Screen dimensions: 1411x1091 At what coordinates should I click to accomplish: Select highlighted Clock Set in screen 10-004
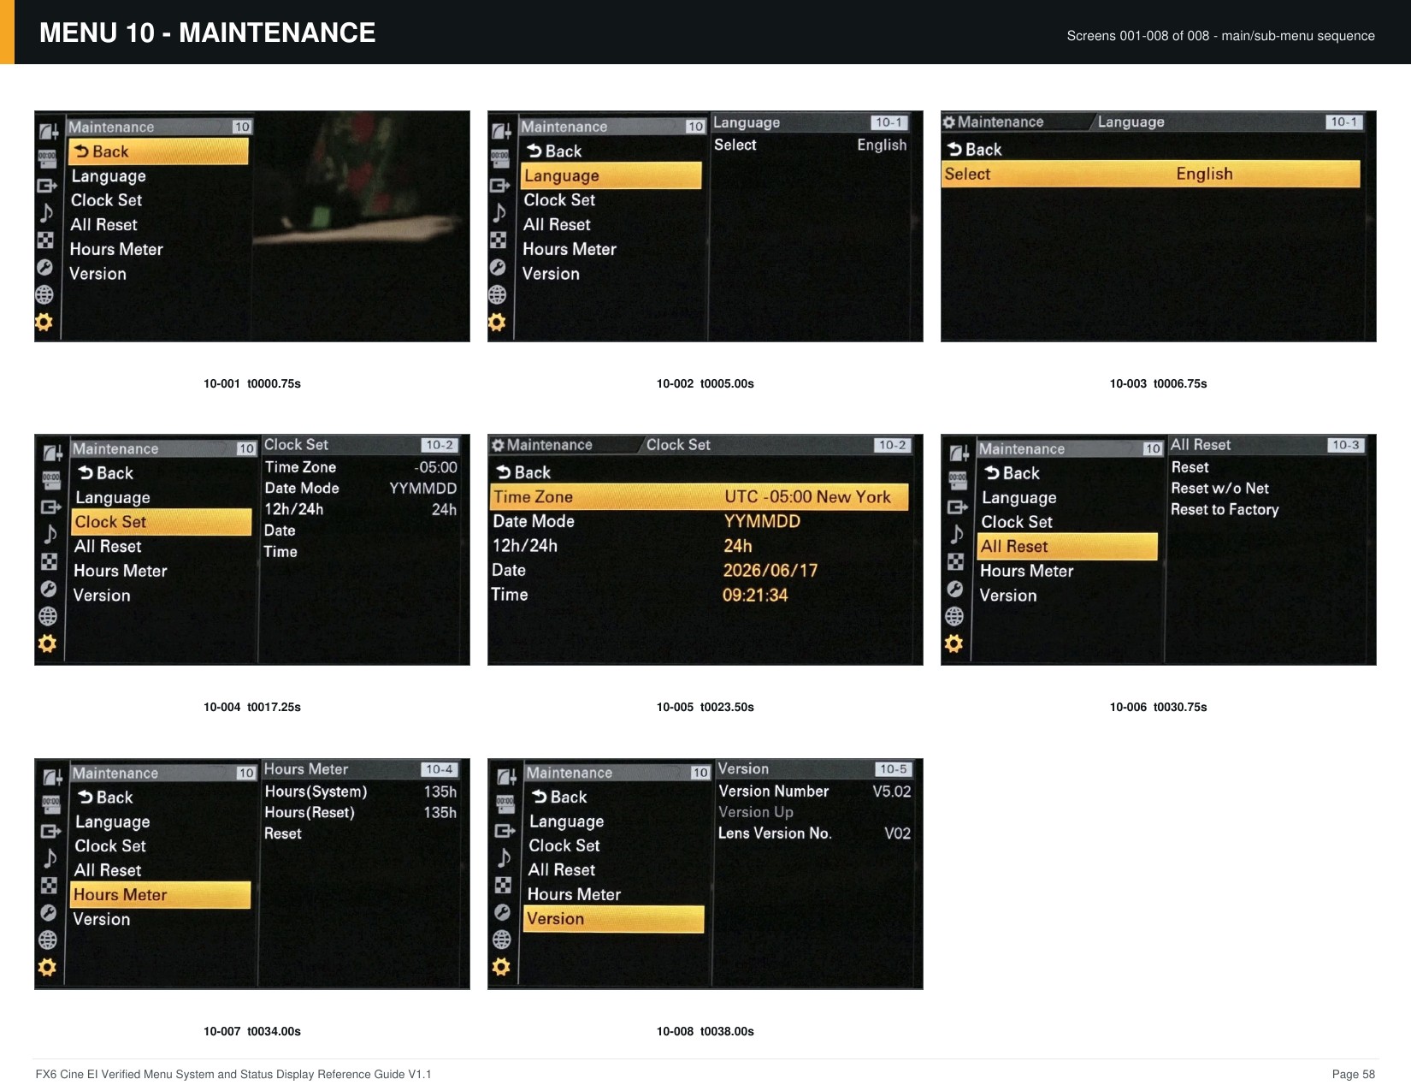tap(162, 522)
